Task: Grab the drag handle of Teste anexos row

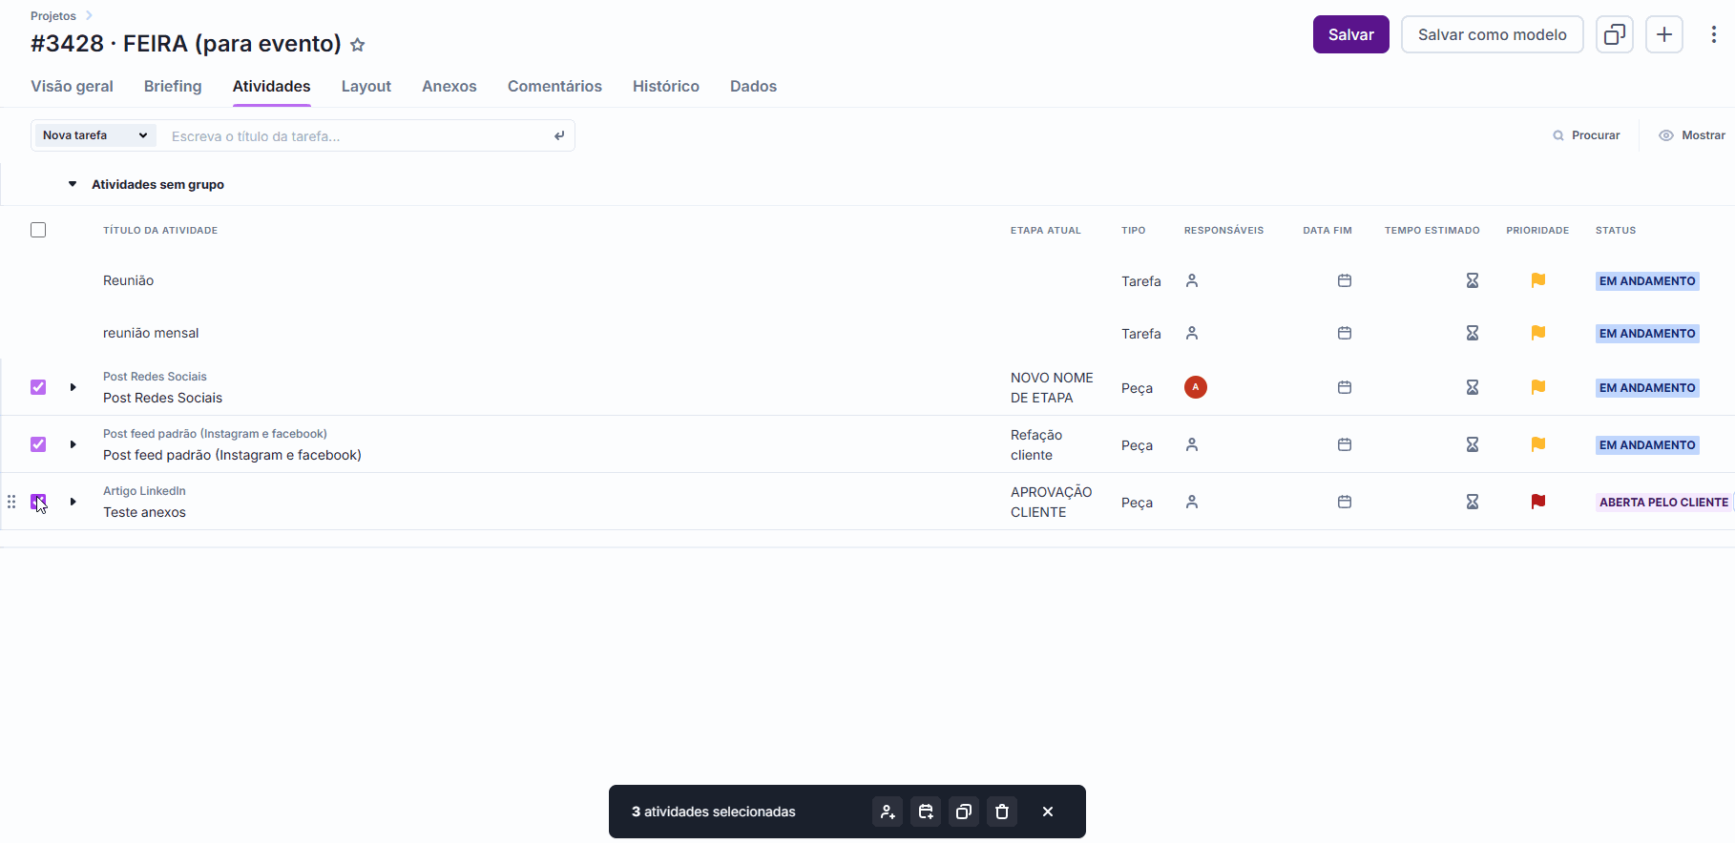Action: (x=11, y=502)
